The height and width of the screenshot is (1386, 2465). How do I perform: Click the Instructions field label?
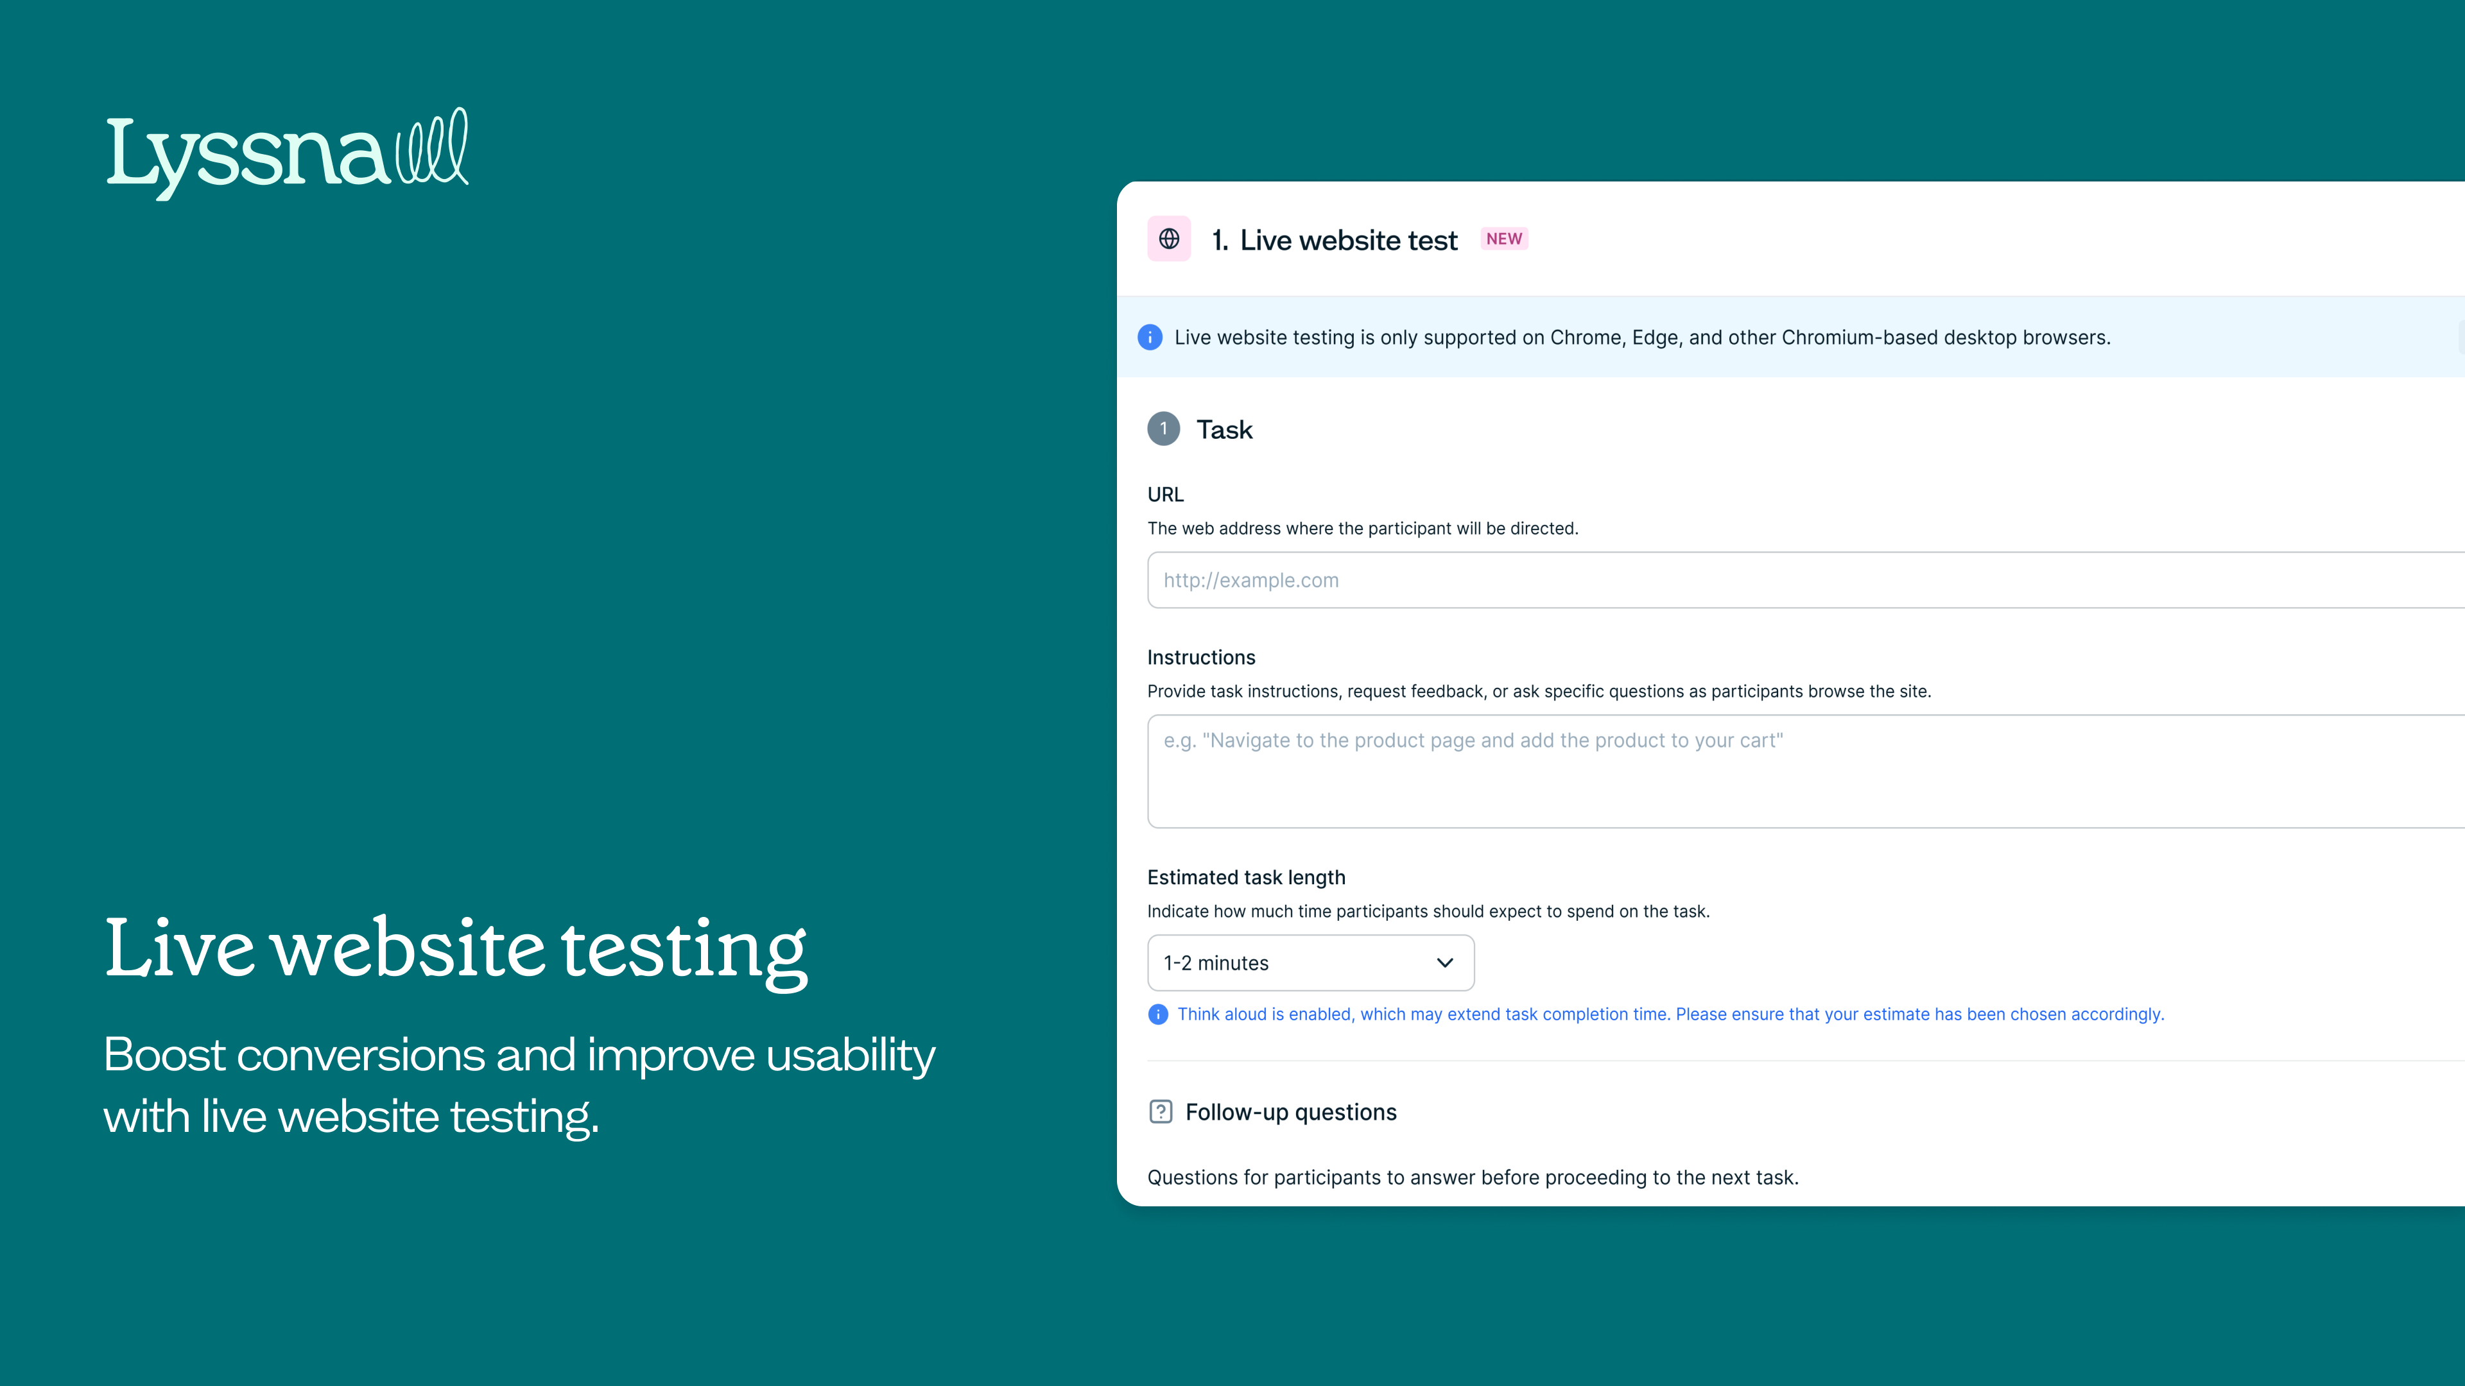[1201, 658]
